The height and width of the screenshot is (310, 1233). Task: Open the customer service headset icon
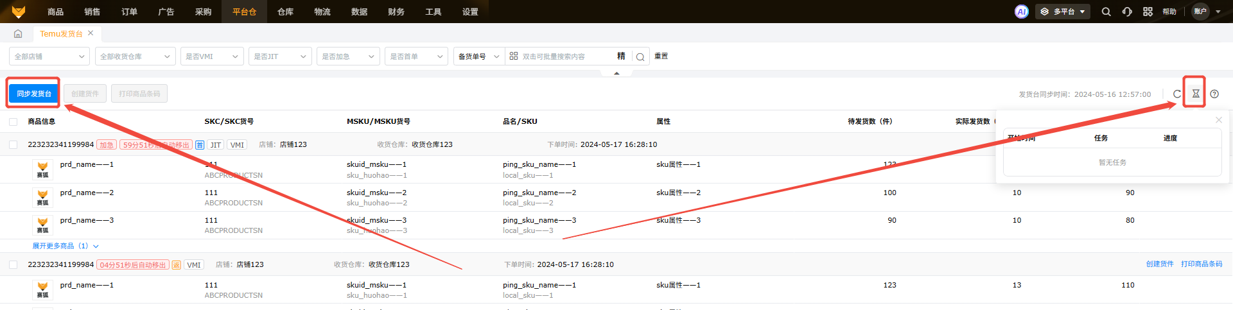[1127, 12]
